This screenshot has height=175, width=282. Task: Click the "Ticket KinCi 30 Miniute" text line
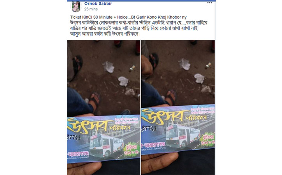click(128, 17)
